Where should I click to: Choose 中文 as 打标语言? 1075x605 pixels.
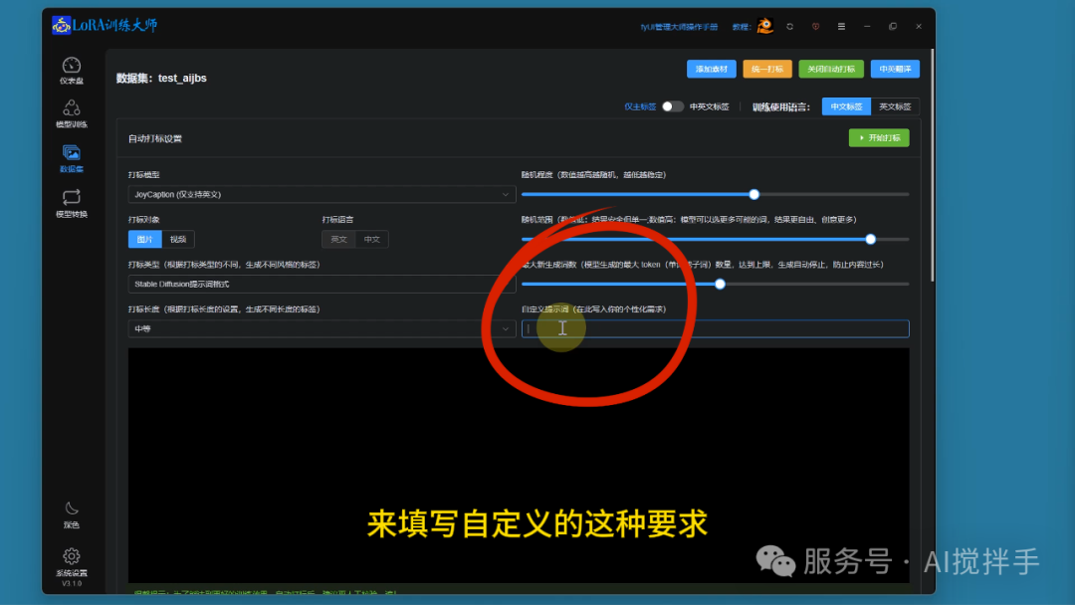pos(371,239)
